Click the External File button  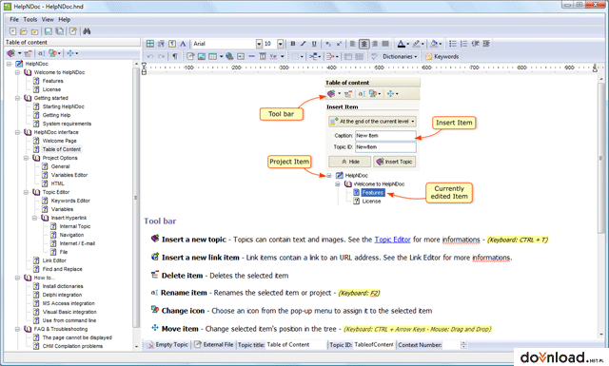click(x=214, y=345)
